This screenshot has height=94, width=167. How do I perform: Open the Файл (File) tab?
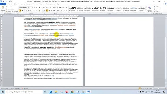point(3,4)
